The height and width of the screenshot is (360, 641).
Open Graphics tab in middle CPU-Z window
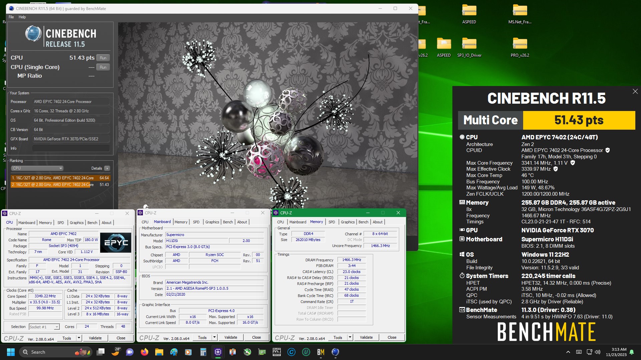(x=212, y=222)
